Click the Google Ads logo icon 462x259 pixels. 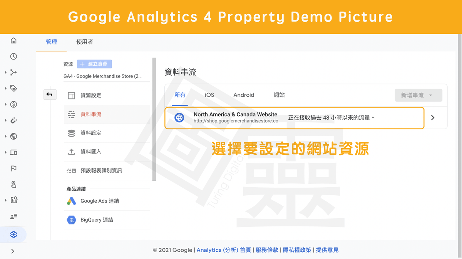[71, 201]
